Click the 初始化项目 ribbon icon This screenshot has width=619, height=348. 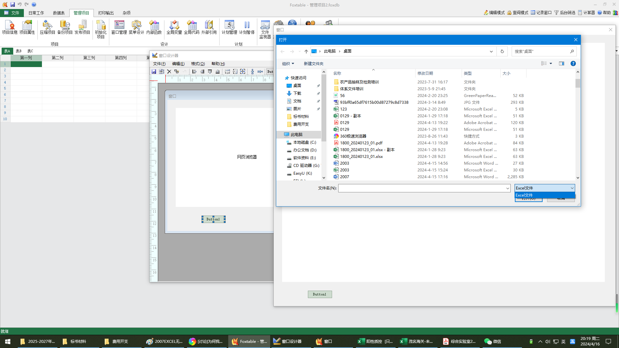[101, 29]
